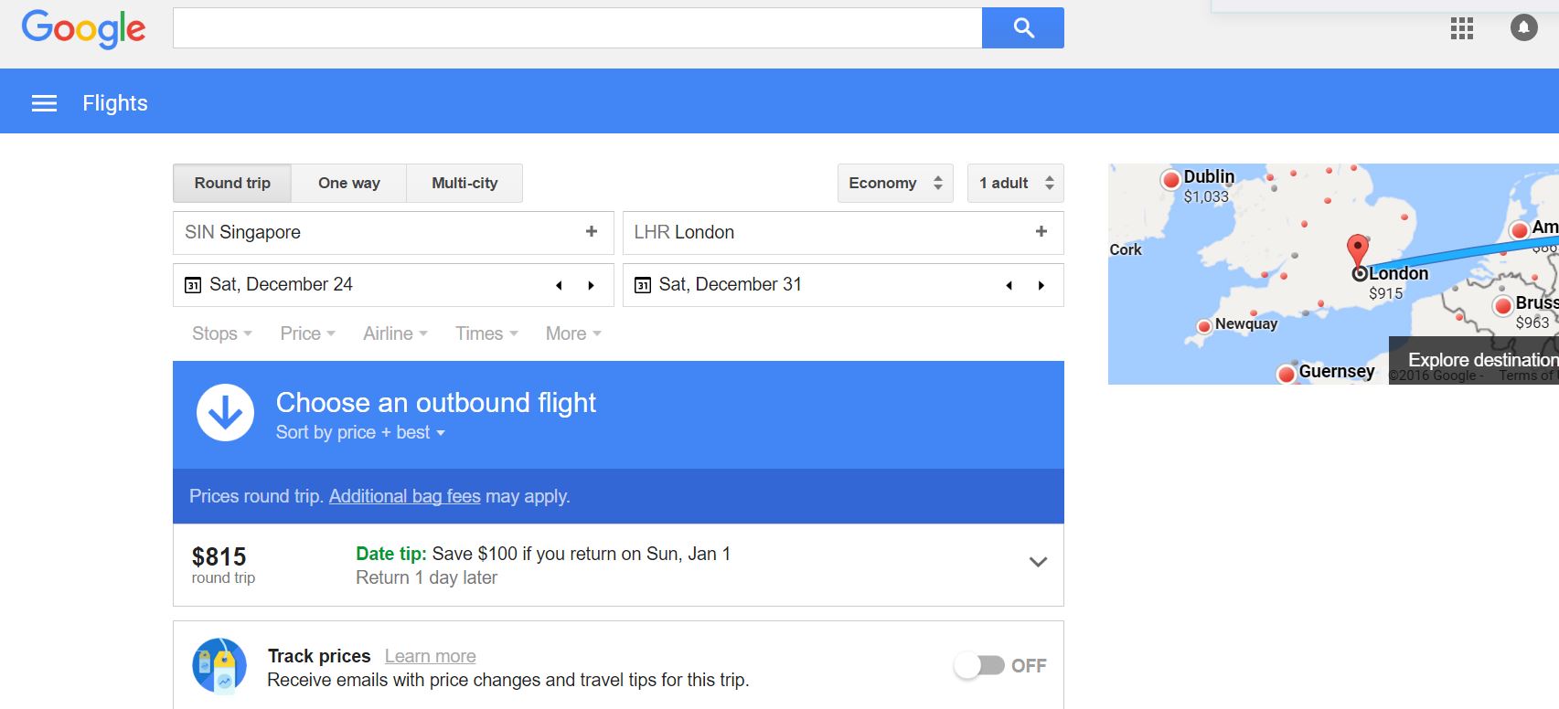
Task: Open the Sort by price + best dropdown
Action: pyautogui.click(x=360, y=432)
